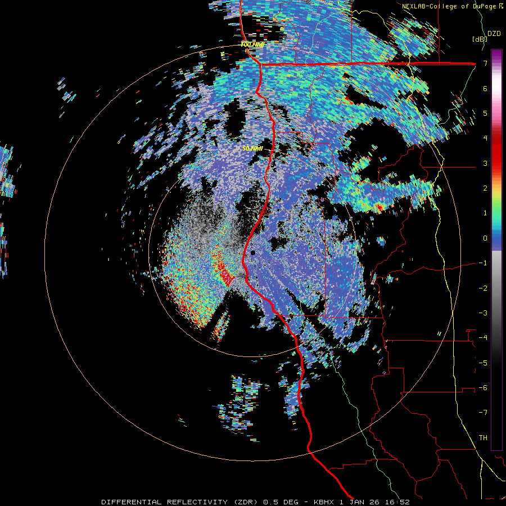Click the 1 value on the scale
The height and width of the screenshot is (506, 506).
[485, 213]
